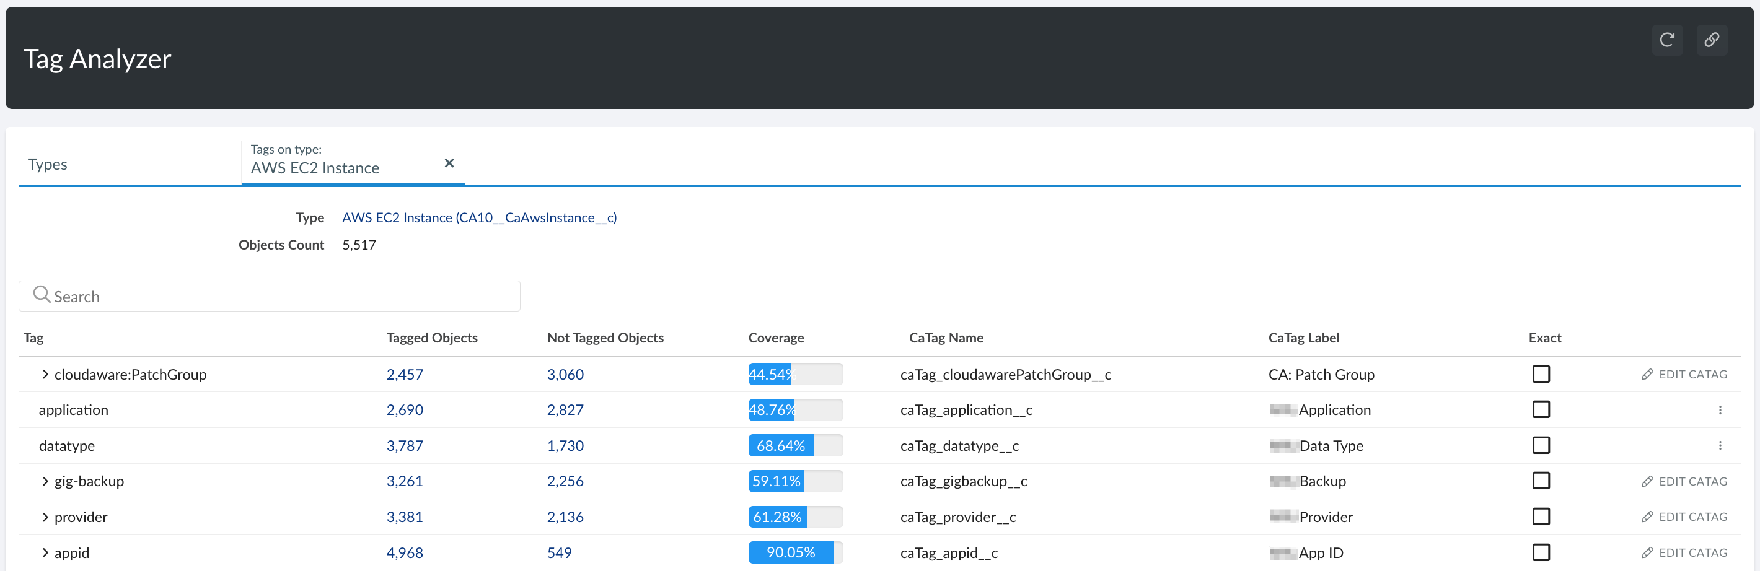The image size is (1760, 571).
Task: Open the AWS EC2 Instance type link
Action: coord(479,217)
